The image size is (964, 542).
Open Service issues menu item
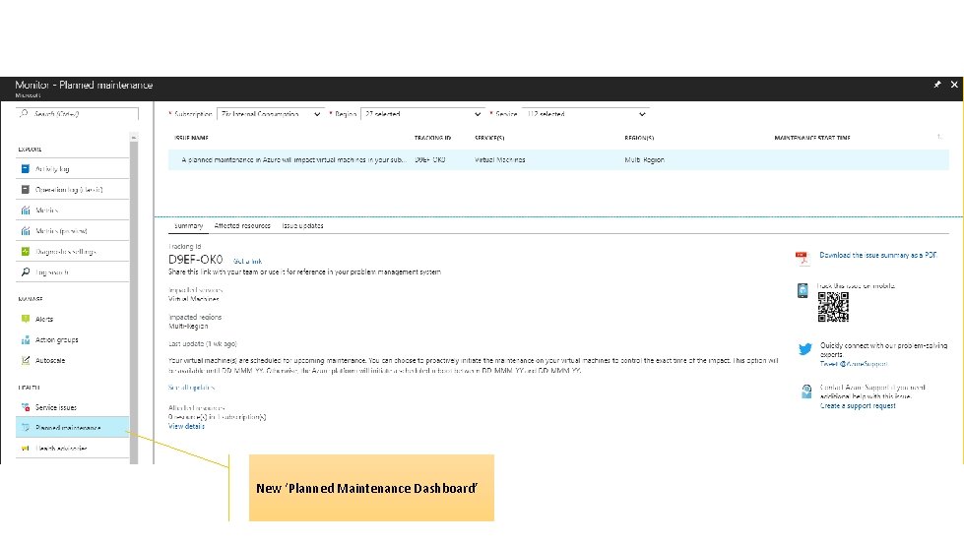click(73, 407)
